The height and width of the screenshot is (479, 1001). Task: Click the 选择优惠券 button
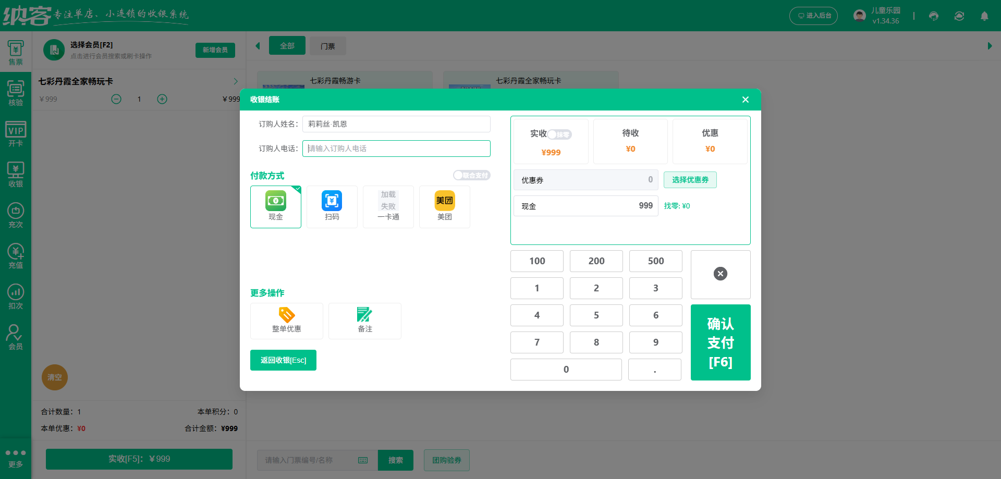[690, 180]
